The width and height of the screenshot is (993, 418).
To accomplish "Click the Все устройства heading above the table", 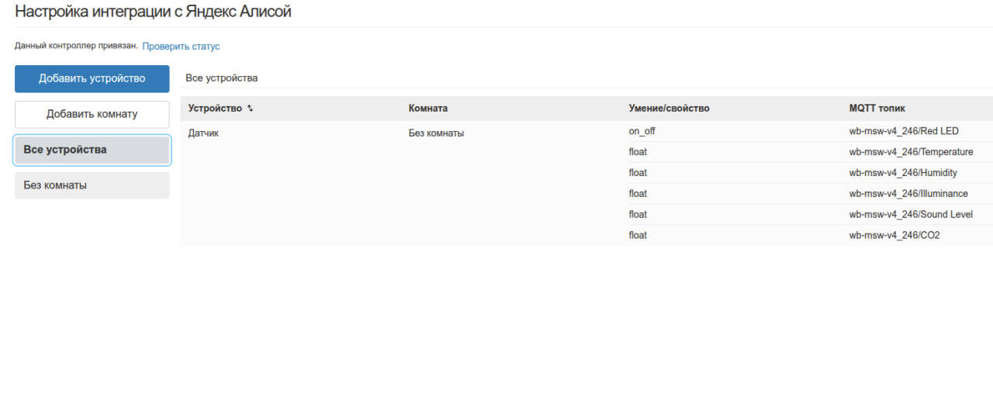I will point(221,78).
